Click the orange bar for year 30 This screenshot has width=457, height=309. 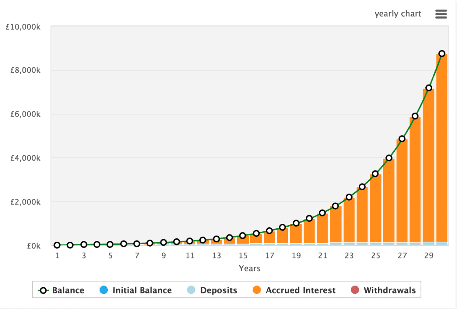click(442, 152)
